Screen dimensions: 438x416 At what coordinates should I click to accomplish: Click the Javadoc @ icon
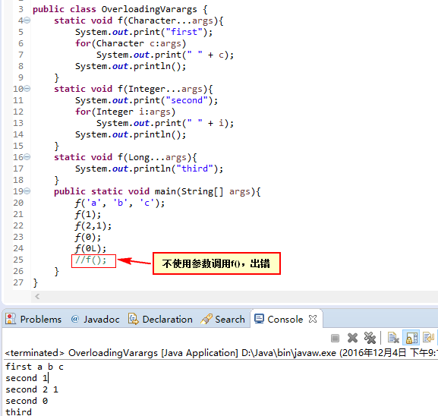pyautogui.click(x=75, y=319)
